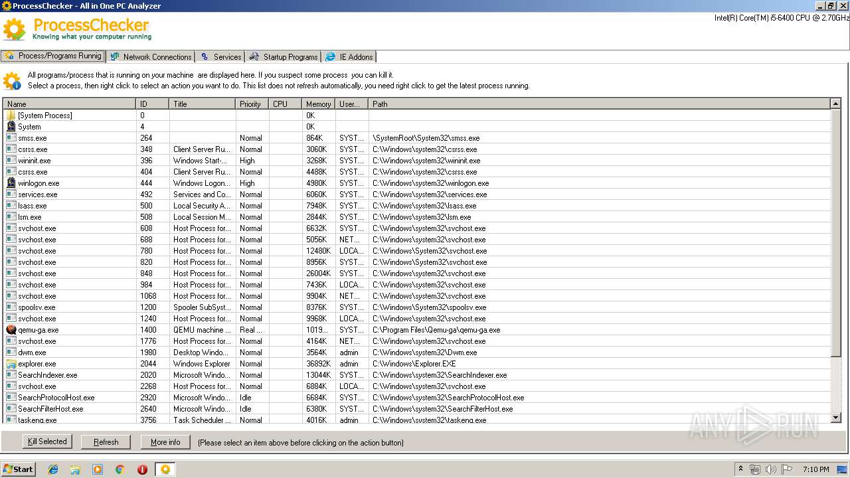The image size is (850, 478).
Task: Switch to the Startup Programs tab
Action: click(284, 57)
